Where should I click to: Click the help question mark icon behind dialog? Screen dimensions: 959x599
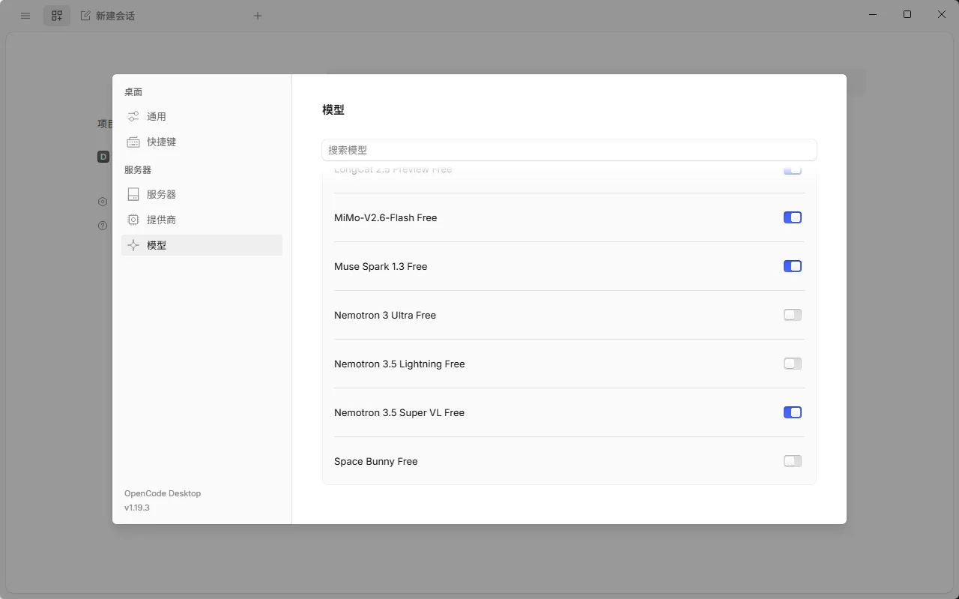[103, 226]
